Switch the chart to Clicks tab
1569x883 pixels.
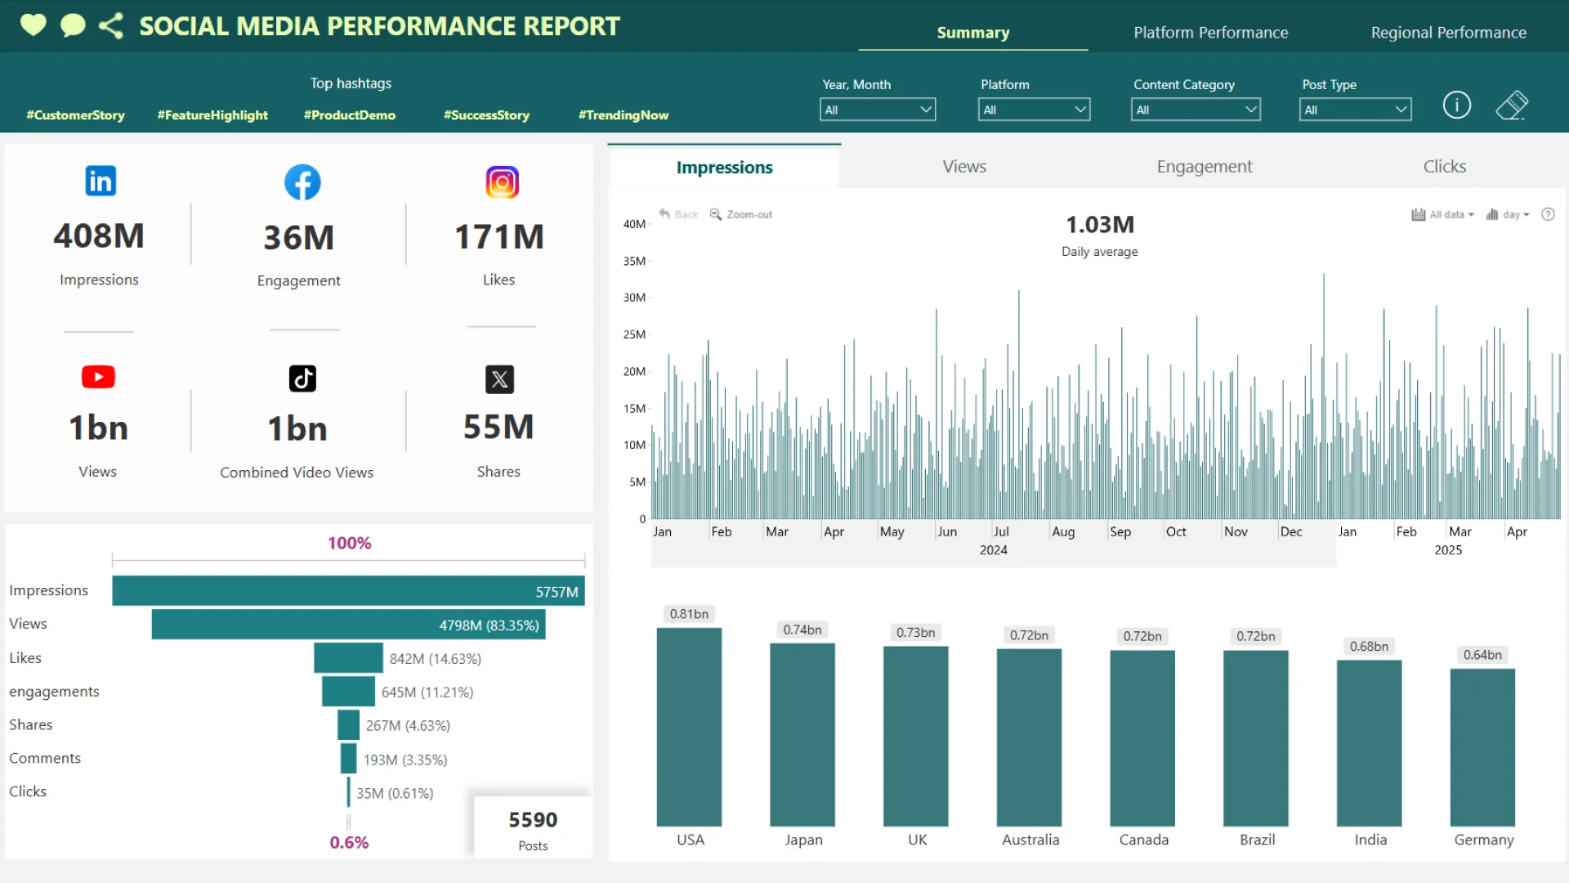pyautogui.click(x=1444, y=166)
